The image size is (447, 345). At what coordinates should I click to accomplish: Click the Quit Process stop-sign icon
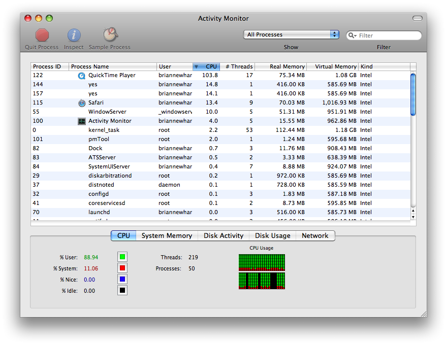42,35
